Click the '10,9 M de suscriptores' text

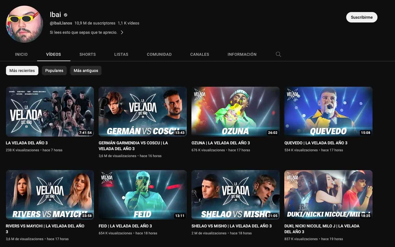(95, 23)
